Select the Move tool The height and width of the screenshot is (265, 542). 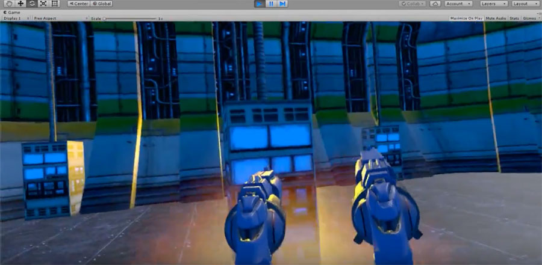20,4
